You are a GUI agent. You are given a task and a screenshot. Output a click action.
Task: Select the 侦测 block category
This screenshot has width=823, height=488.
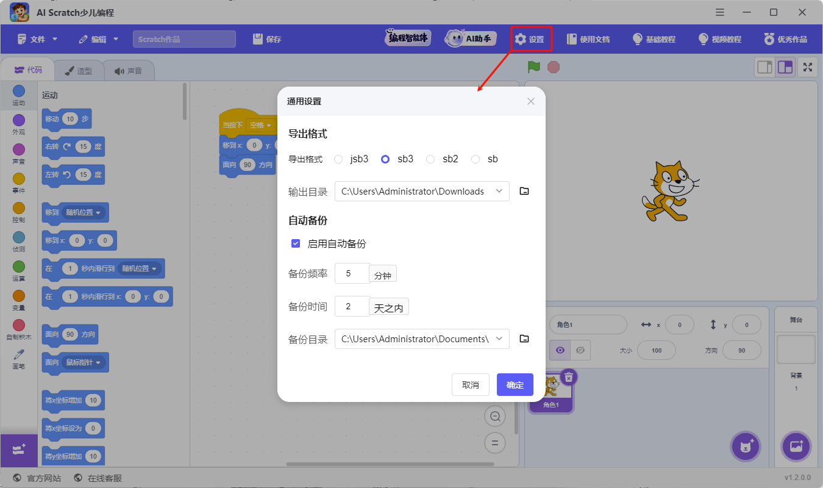coord(19,242)
